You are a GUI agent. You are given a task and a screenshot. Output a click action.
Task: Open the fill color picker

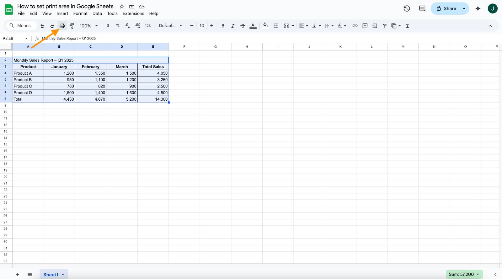[x=265, y=26]
